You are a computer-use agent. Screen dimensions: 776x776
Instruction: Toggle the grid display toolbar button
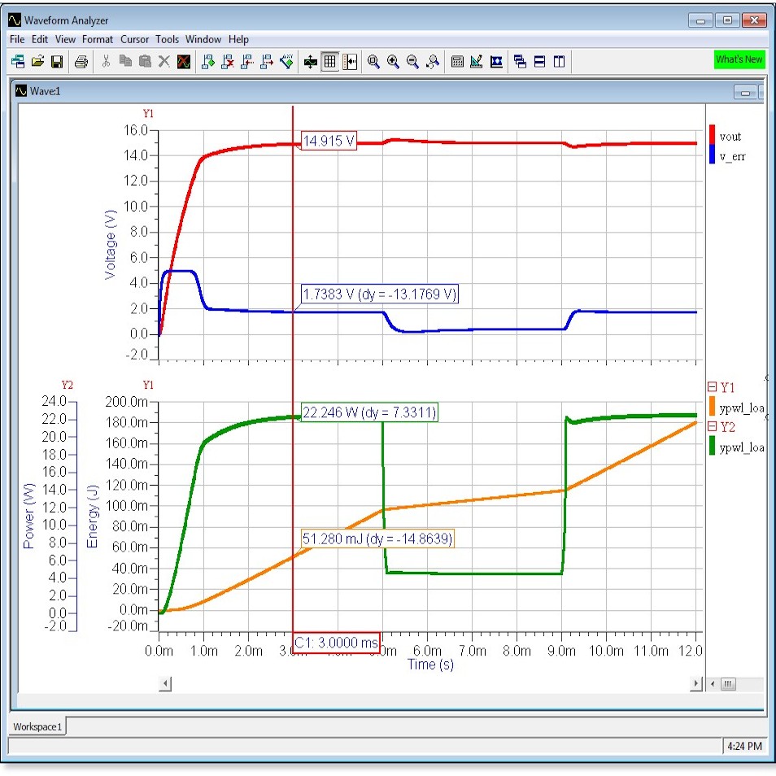[x=330, y=62]
